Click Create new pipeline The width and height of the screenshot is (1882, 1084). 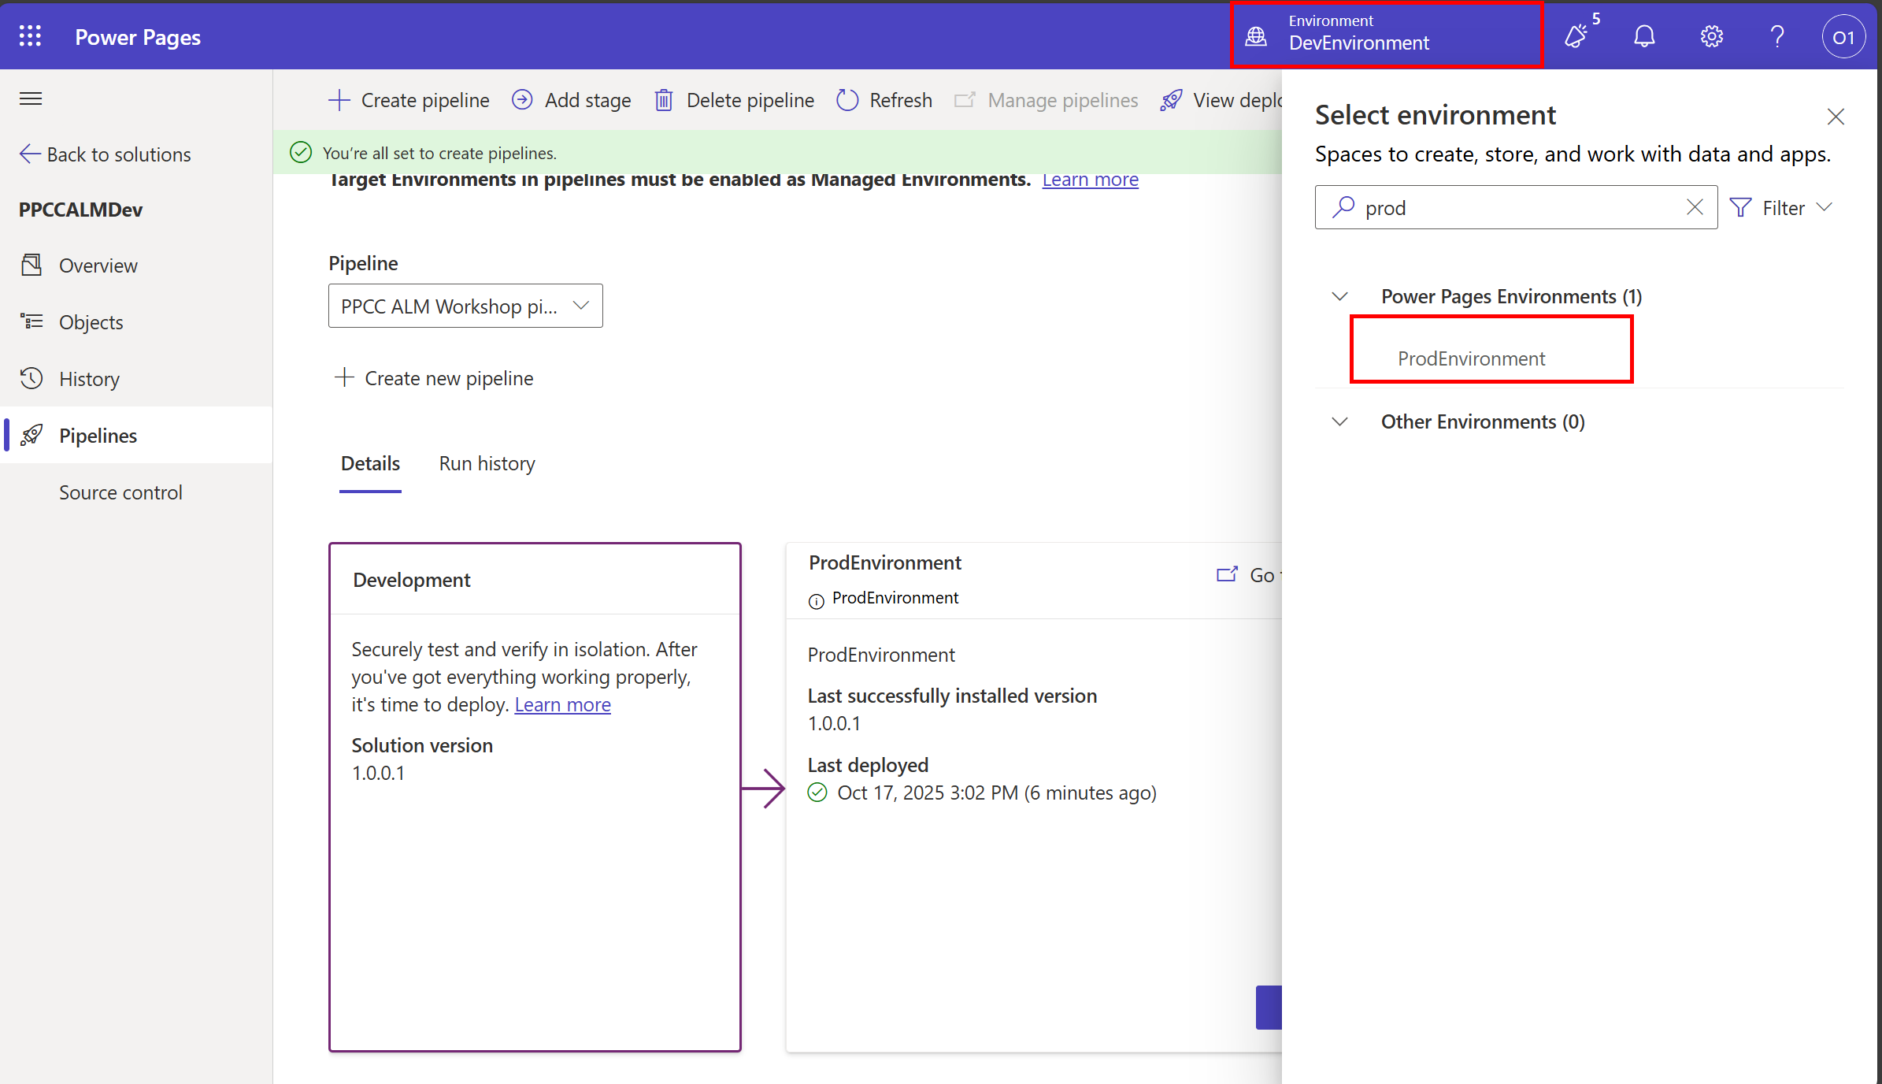tap(435, 378)
